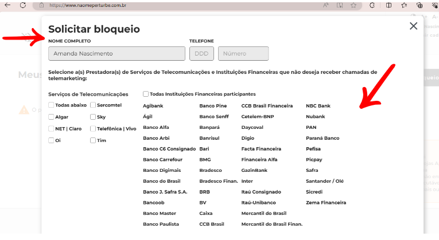The width and height of the screenshot is (439, 240).
Task: Click Bradesco entry
Action: pos(211,170)
